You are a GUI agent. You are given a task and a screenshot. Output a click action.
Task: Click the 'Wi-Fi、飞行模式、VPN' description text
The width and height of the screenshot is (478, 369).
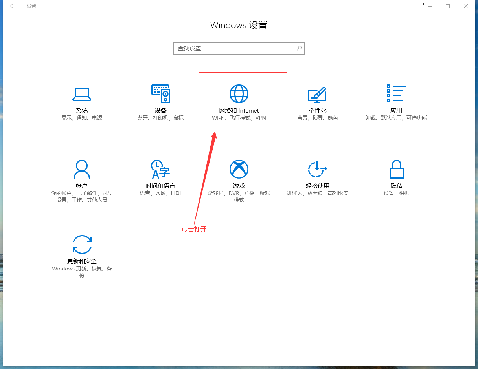point(239,118)
